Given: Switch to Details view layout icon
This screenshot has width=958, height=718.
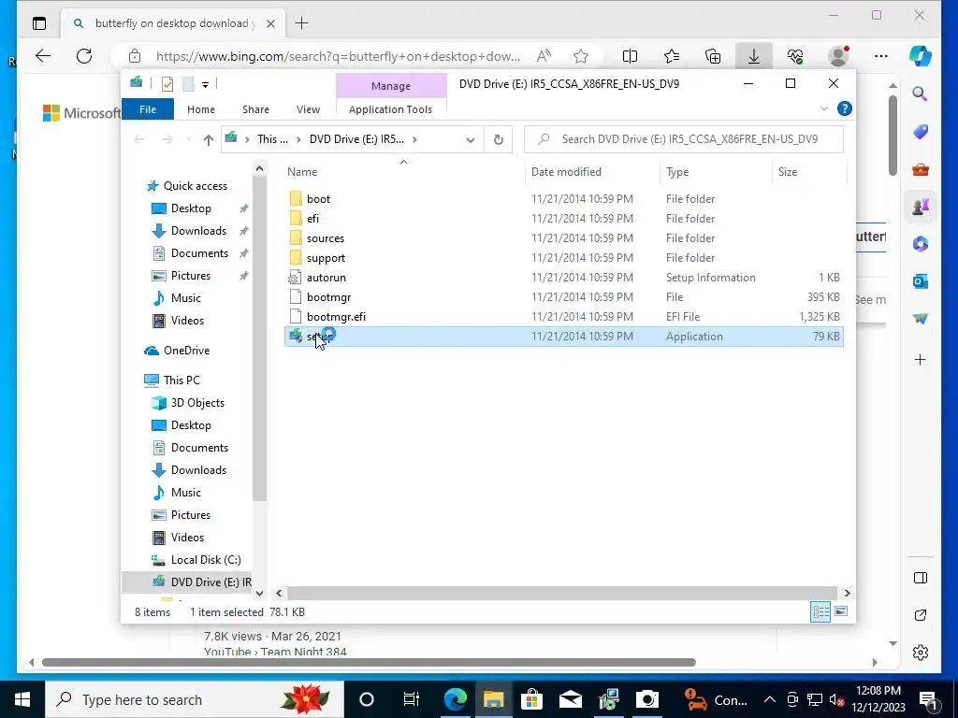Looking at the screenshot, I should pos(820,611).
